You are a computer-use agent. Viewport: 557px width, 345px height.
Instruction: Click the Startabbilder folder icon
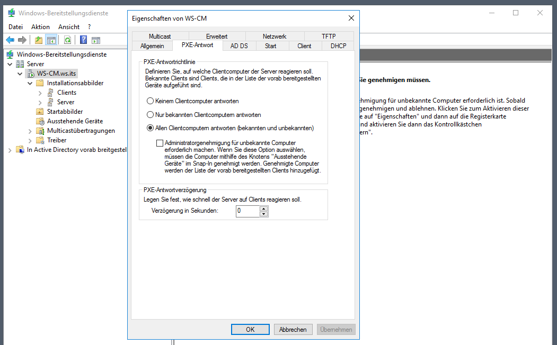[x=40, y=112]
